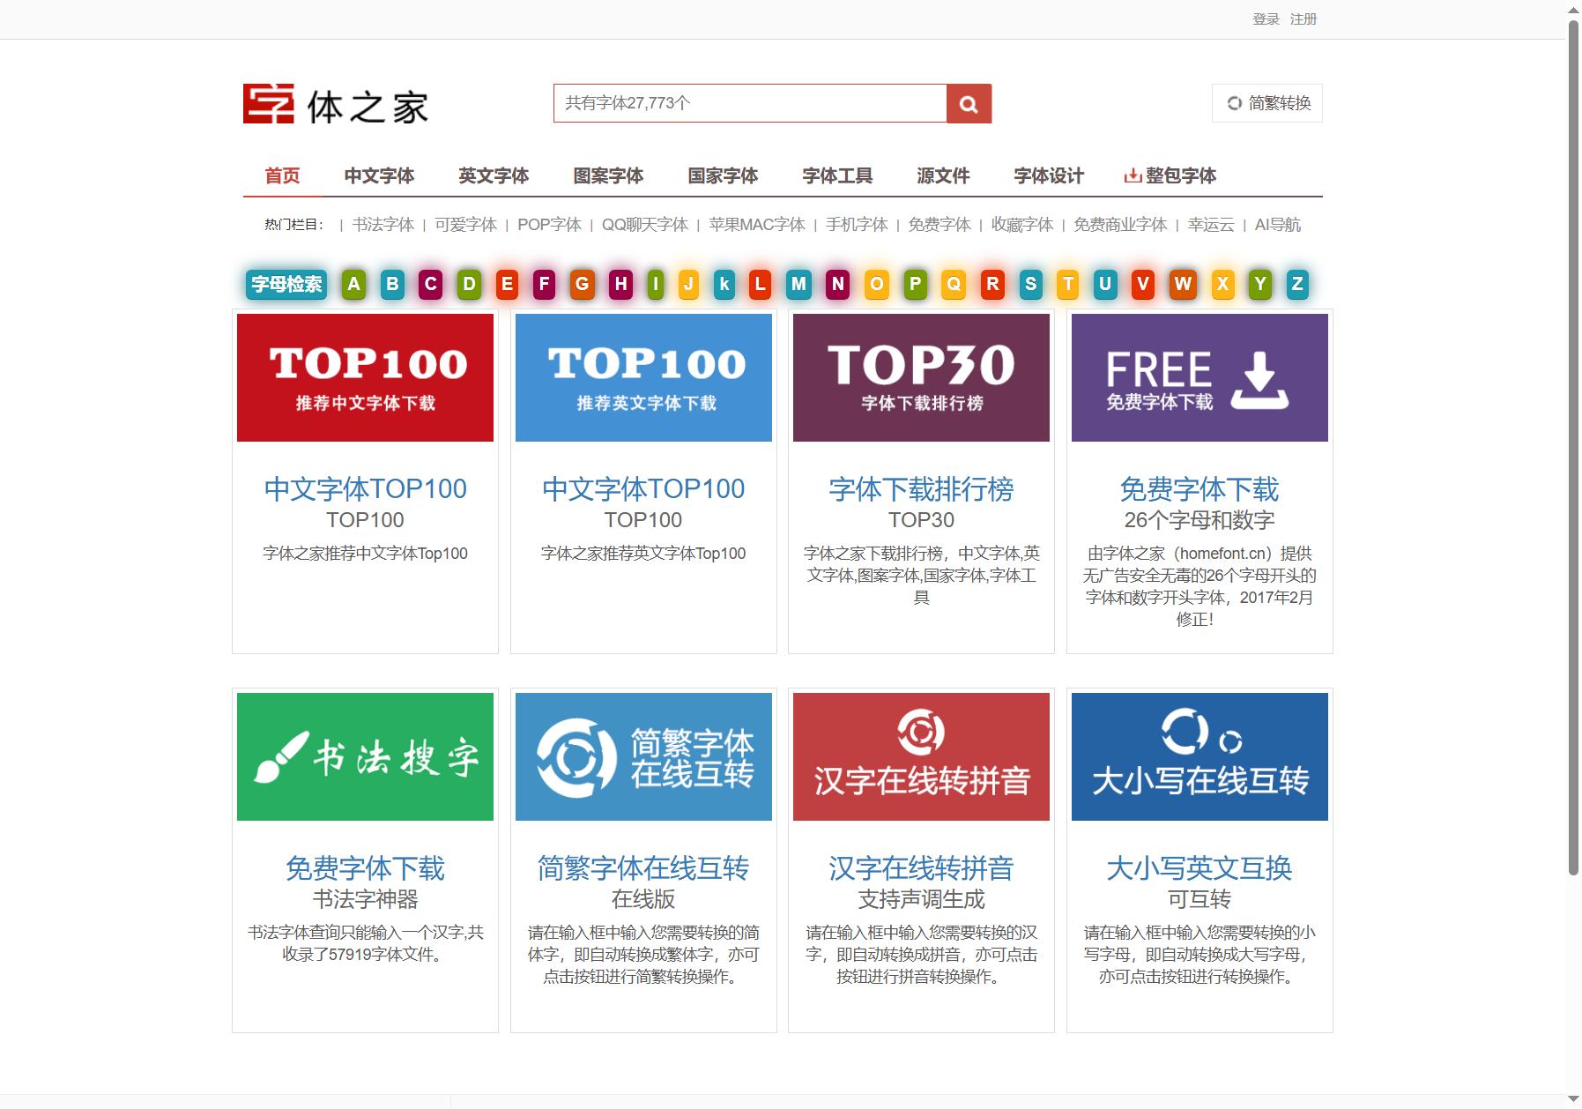
Task: Filter fonts by letter k badge
Action: [724, 284]
